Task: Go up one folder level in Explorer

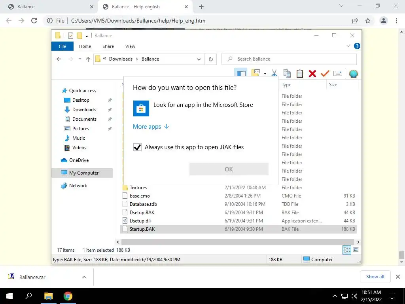Action: click(88, 59)
